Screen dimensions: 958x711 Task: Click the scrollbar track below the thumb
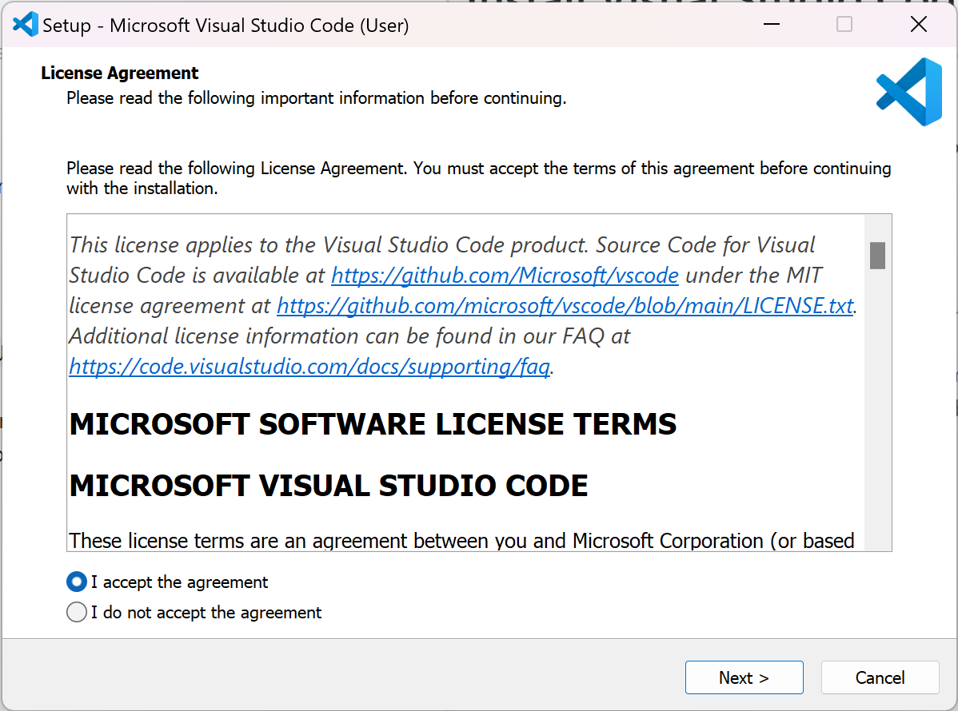pos(878,399)
